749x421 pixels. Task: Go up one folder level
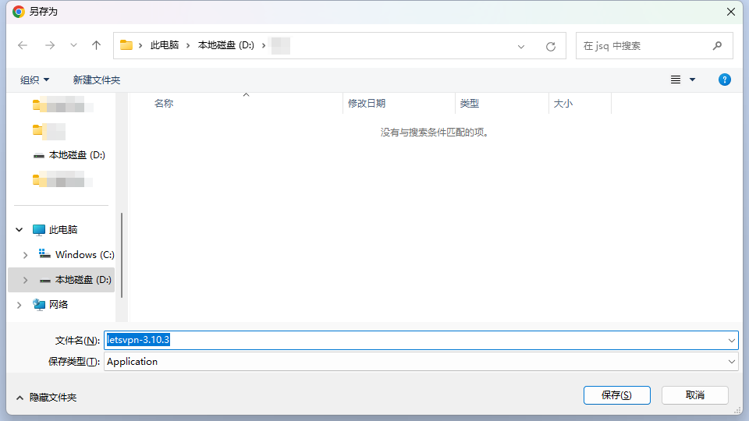coord(97,46)
